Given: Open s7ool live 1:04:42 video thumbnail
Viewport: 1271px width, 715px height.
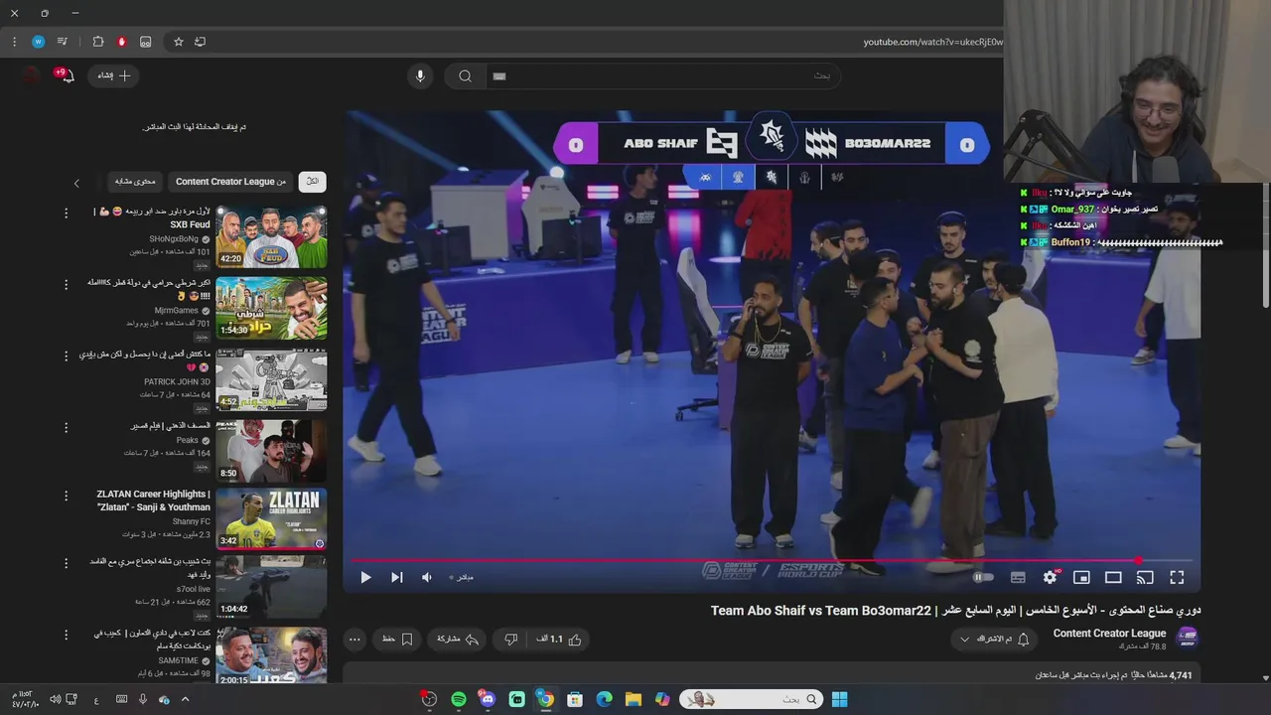Looking at the screenshot, I should [x=271, y=586].
